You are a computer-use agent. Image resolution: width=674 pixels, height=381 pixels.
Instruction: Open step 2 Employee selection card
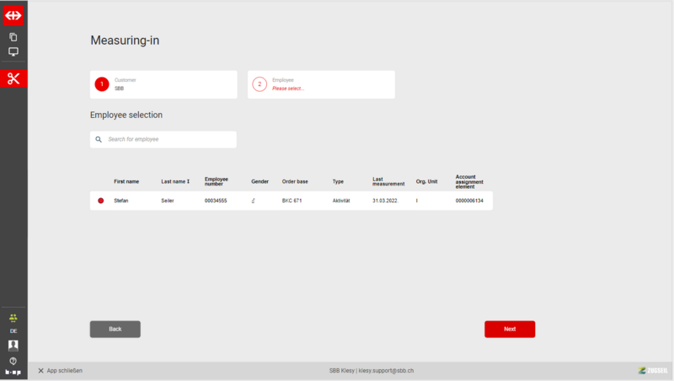[321, 84]
